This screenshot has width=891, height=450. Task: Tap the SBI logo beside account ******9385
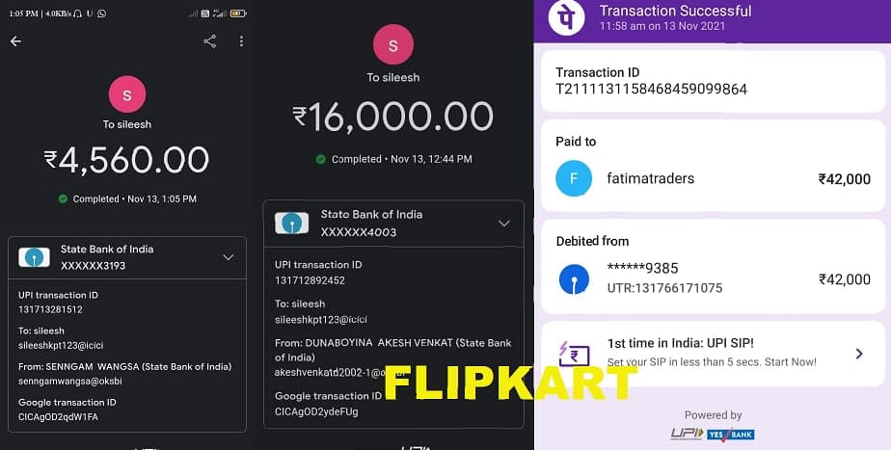574,279
